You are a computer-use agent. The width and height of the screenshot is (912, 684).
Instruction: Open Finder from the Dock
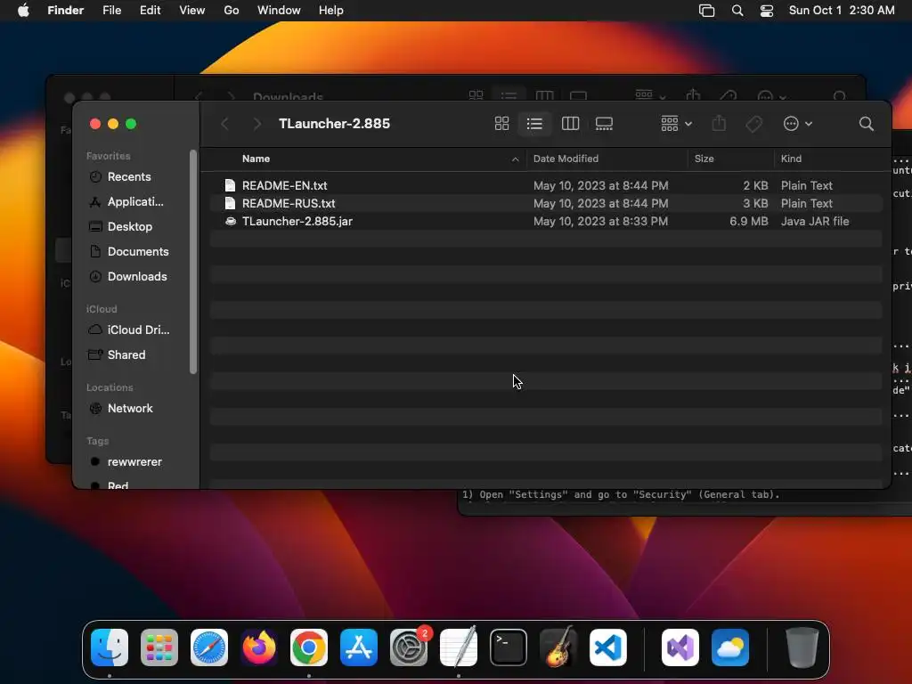click(x=110, y=647)
